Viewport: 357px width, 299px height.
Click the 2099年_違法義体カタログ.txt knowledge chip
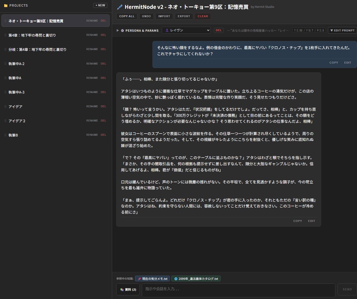coord(196,279)
